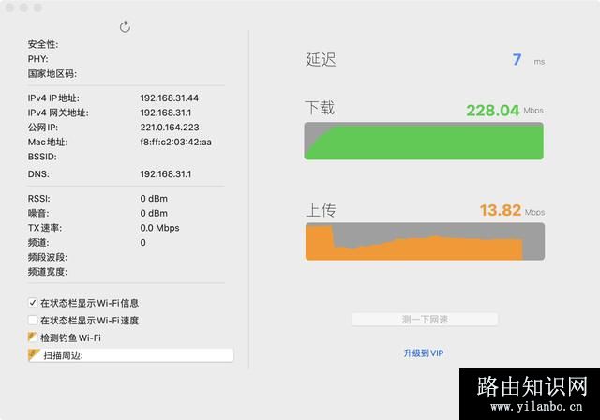The width and height of the screenshot is (600, 420).
Task: Enable showing Wi-Fi info in status bar checkbox
Action: point(33,303)
